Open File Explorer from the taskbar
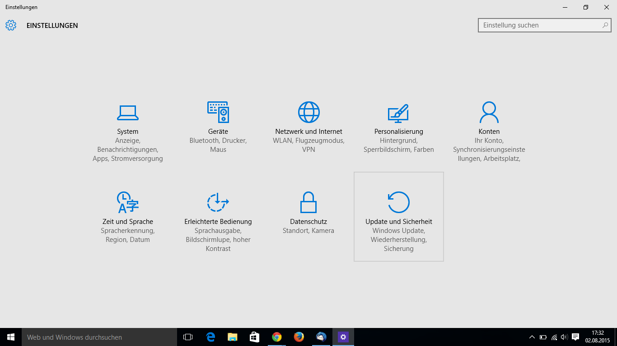The height and width of the screenshot is (346, 617). pyautogui.click(x=233, y=337)
